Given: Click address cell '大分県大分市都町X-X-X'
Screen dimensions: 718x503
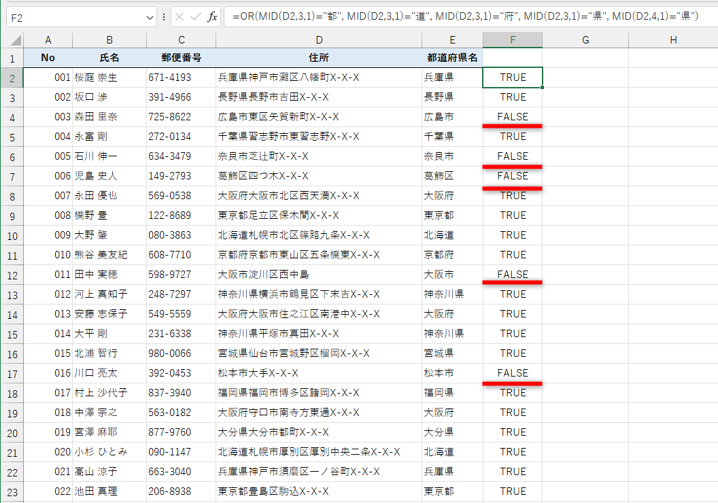Looking at the screenshot, I should (319, 432).
